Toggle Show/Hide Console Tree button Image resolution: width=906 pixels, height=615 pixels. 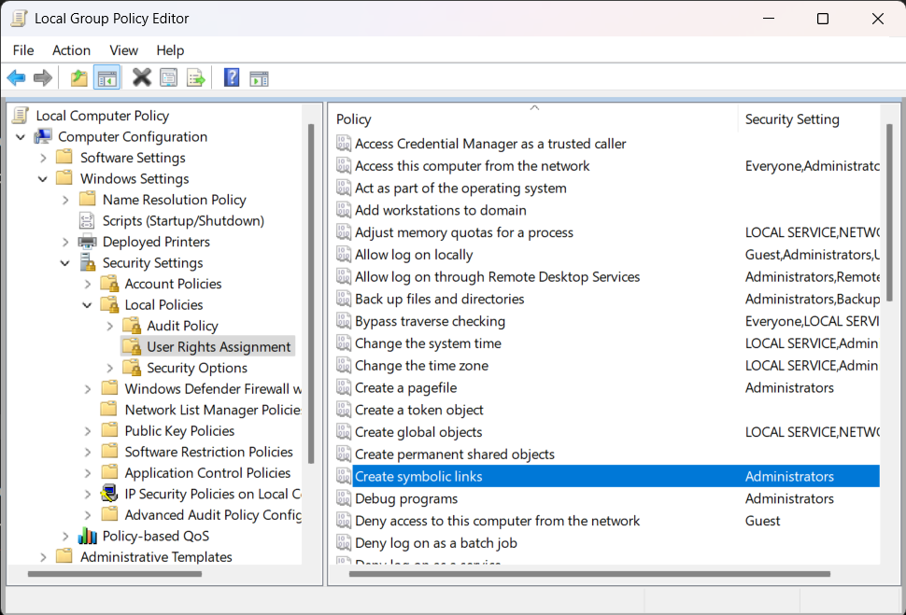pos(107,78)
